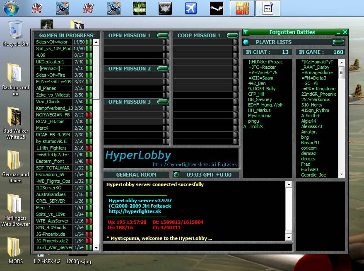Select 22mdGR_Phoenix in the In Game list
364x271 pixels.
[x=318, y=94]
